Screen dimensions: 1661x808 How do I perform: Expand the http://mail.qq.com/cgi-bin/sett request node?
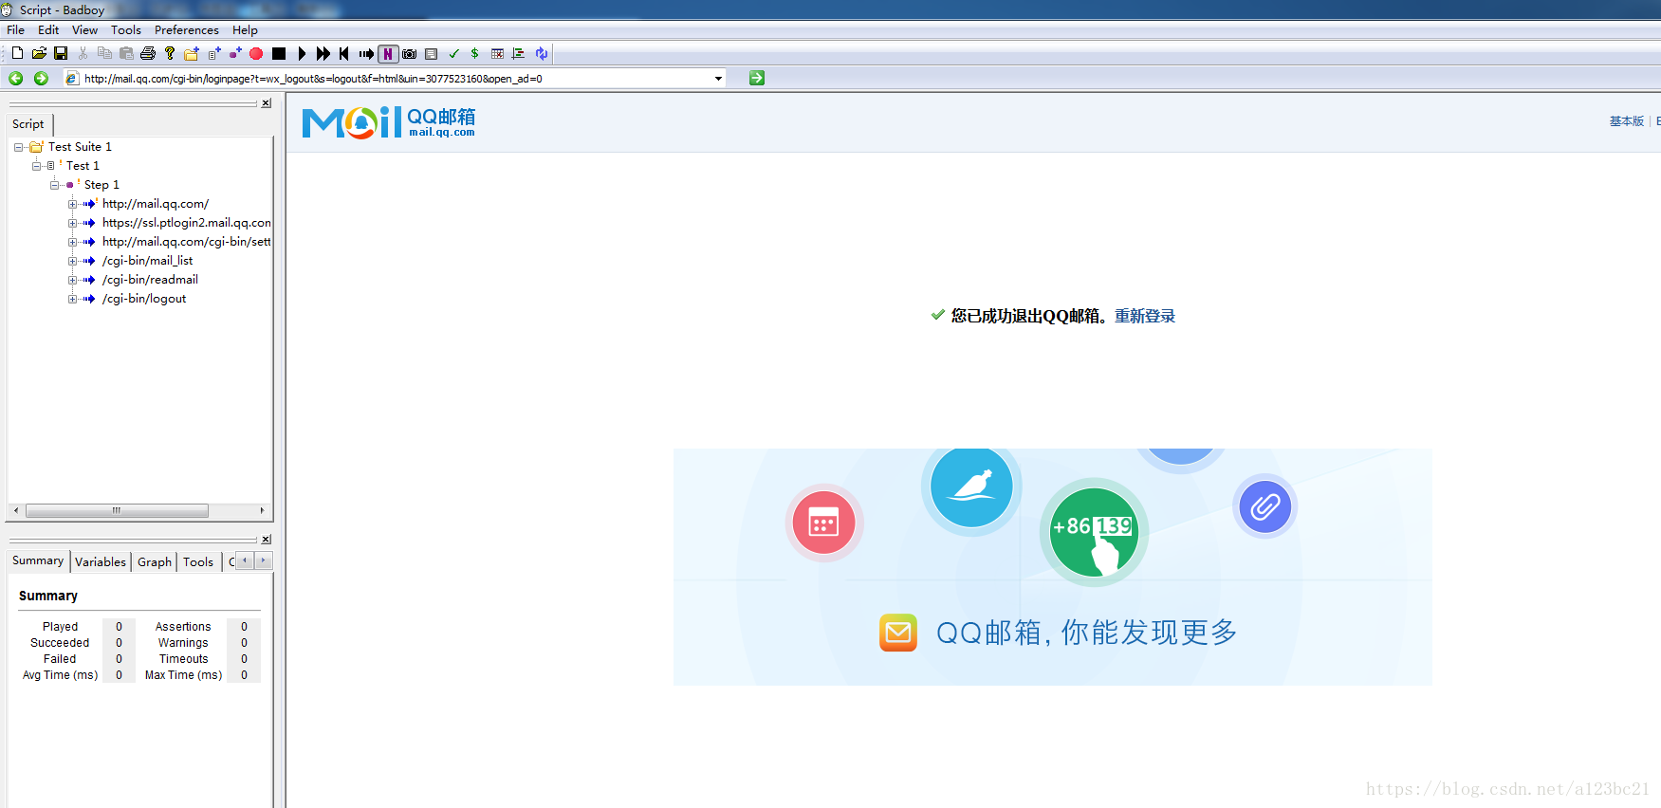(x=72, y=242)
